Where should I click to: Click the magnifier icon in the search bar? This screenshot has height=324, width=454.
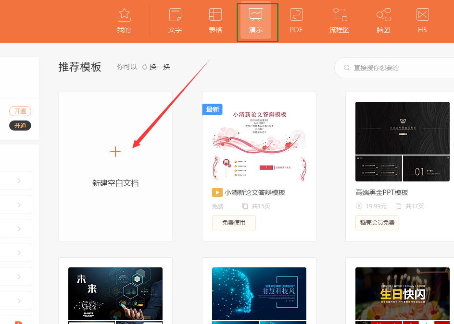(x=347, y=68)
